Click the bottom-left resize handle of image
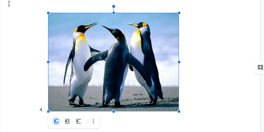This screenshot has width=264, height=132. point(48,111)
